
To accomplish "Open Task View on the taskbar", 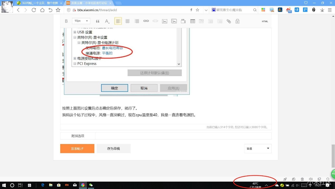I will (20, 185).
